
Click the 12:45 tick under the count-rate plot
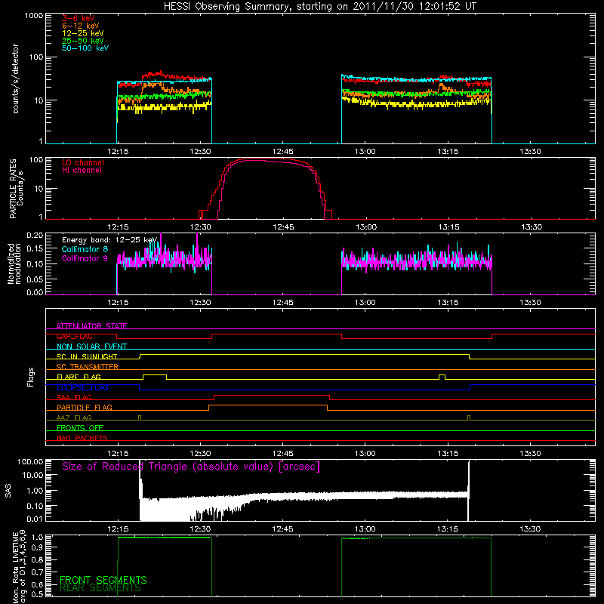pos(282,152)
